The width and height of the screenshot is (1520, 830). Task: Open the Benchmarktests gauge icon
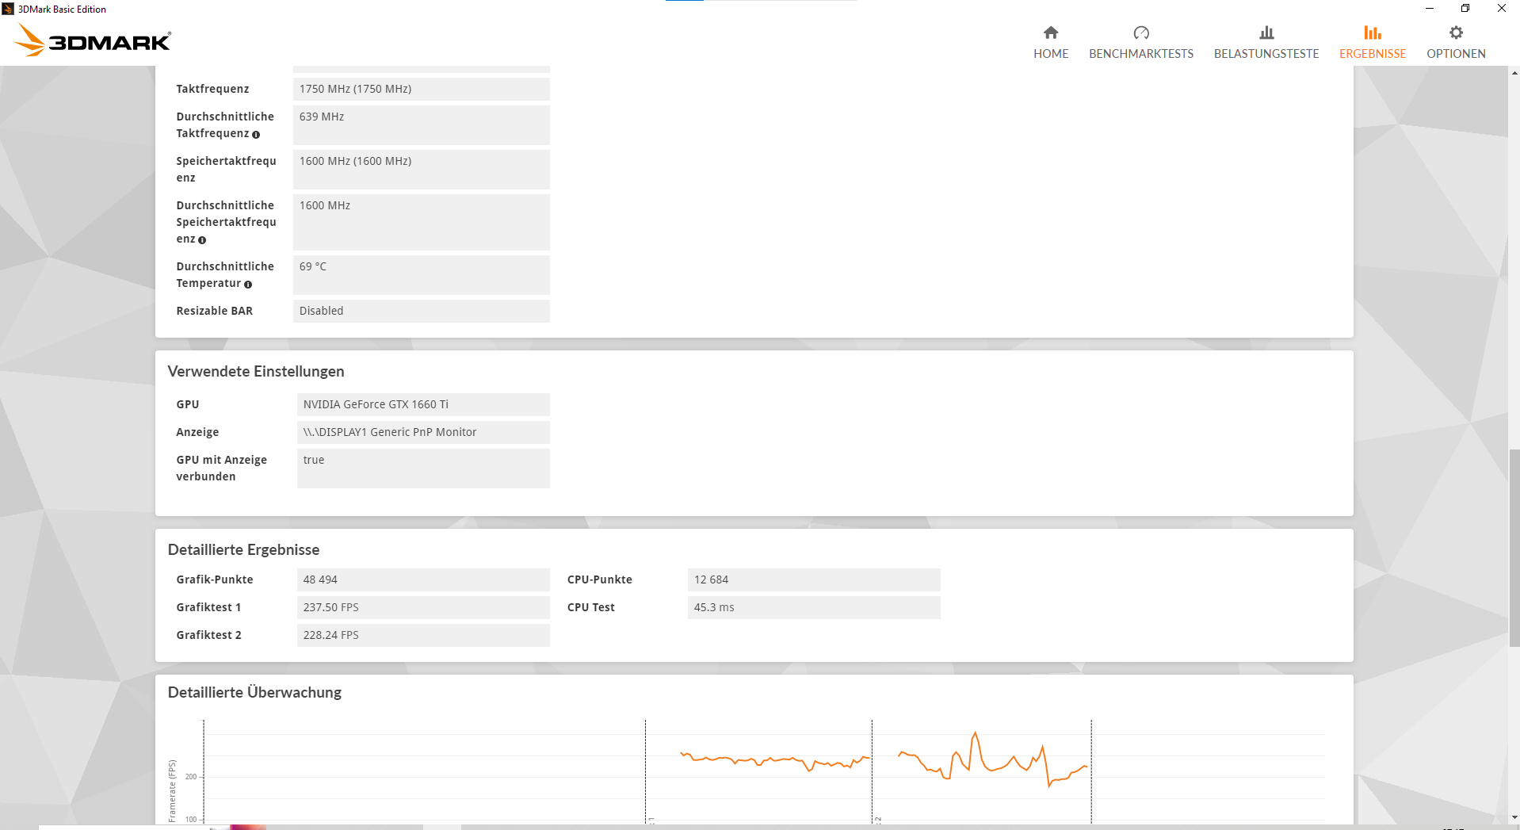point(1141,33)
